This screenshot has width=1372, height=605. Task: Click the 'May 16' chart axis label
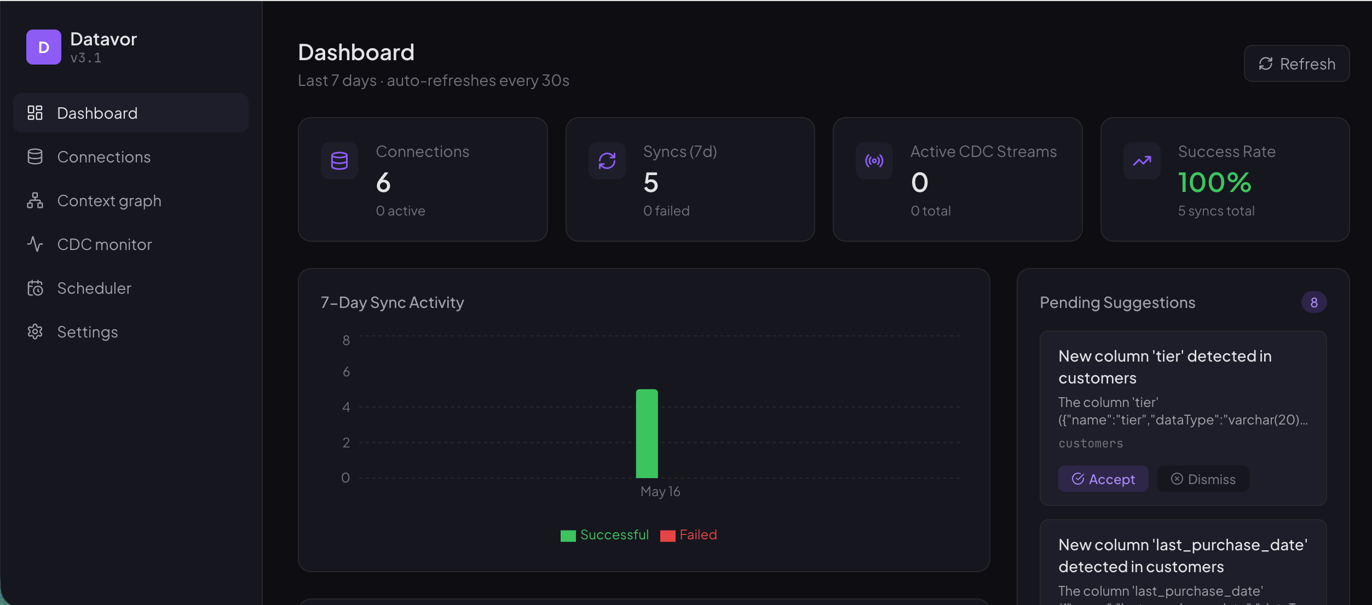[x=660, y=492]
